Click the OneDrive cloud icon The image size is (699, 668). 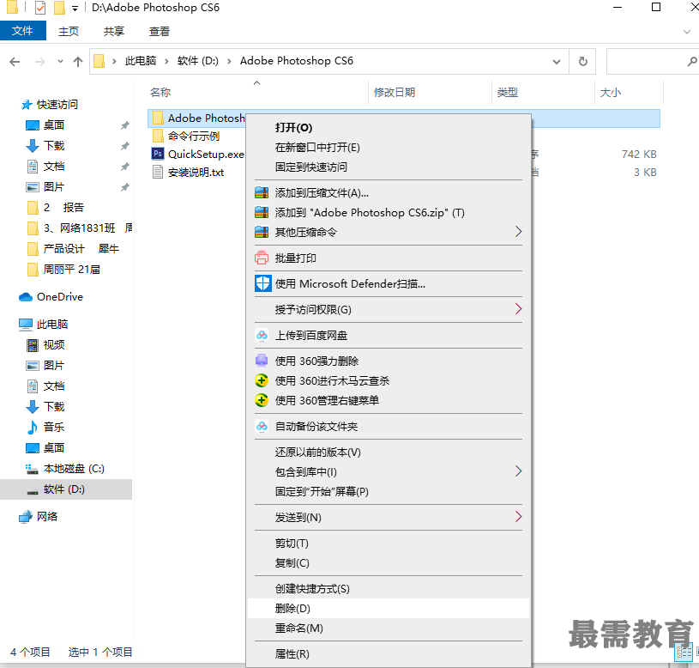[x=26, y=297]
